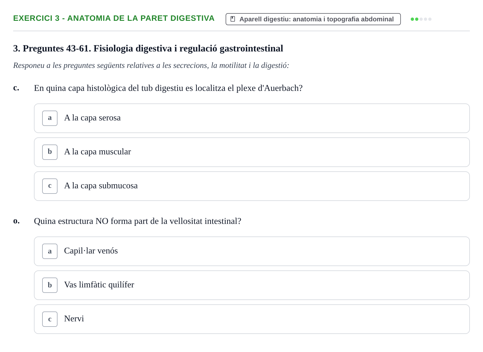
Task: Choose answer 'Capil·lar venós'
Action: [252, 251]
